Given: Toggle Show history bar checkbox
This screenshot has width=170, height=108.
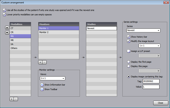Looking at the screenshot, I should pos(129,37).
